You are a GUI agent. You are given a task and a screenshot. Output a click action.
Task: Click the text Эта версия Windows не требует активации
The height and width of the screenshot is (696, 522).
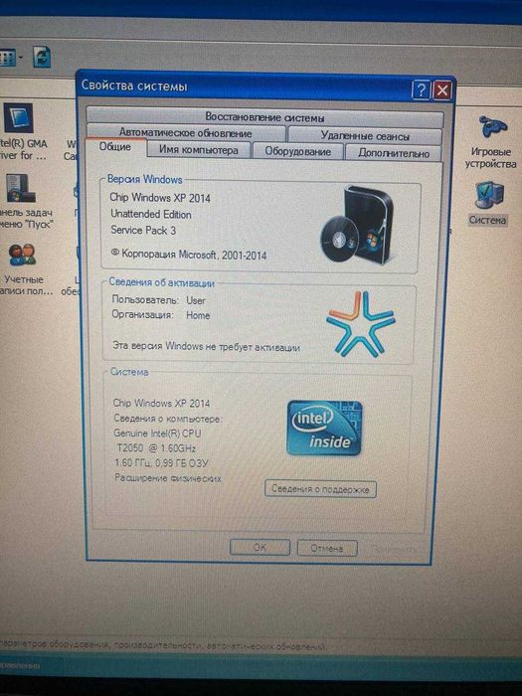pyautogui.click(x=206, y=346)
